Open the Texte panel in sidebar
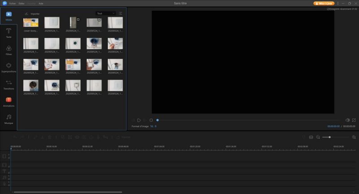Image resolution: width=359 pixels, height=194 pixels. [9, 33]
